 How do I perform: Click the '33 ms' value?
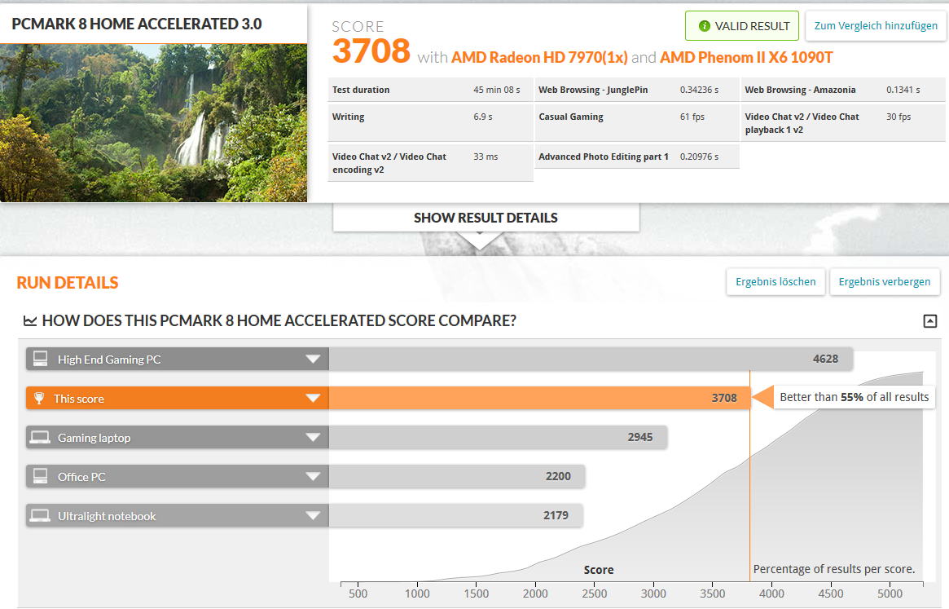tap(485, 157)
